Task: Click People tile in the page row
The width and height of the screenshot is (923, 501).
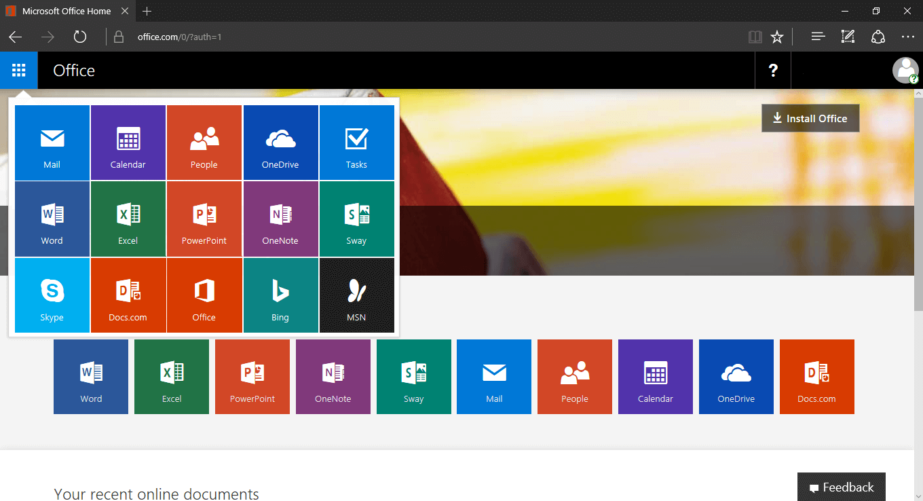Action: (x=575, y=377)
